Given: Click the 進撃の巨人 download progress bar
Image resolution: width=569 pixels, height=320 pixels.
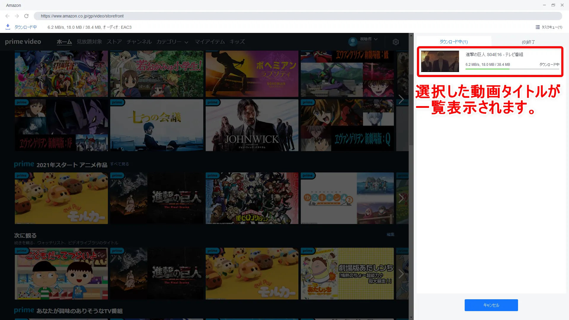Looking at the screenshot, I should [x=512, y=69].
